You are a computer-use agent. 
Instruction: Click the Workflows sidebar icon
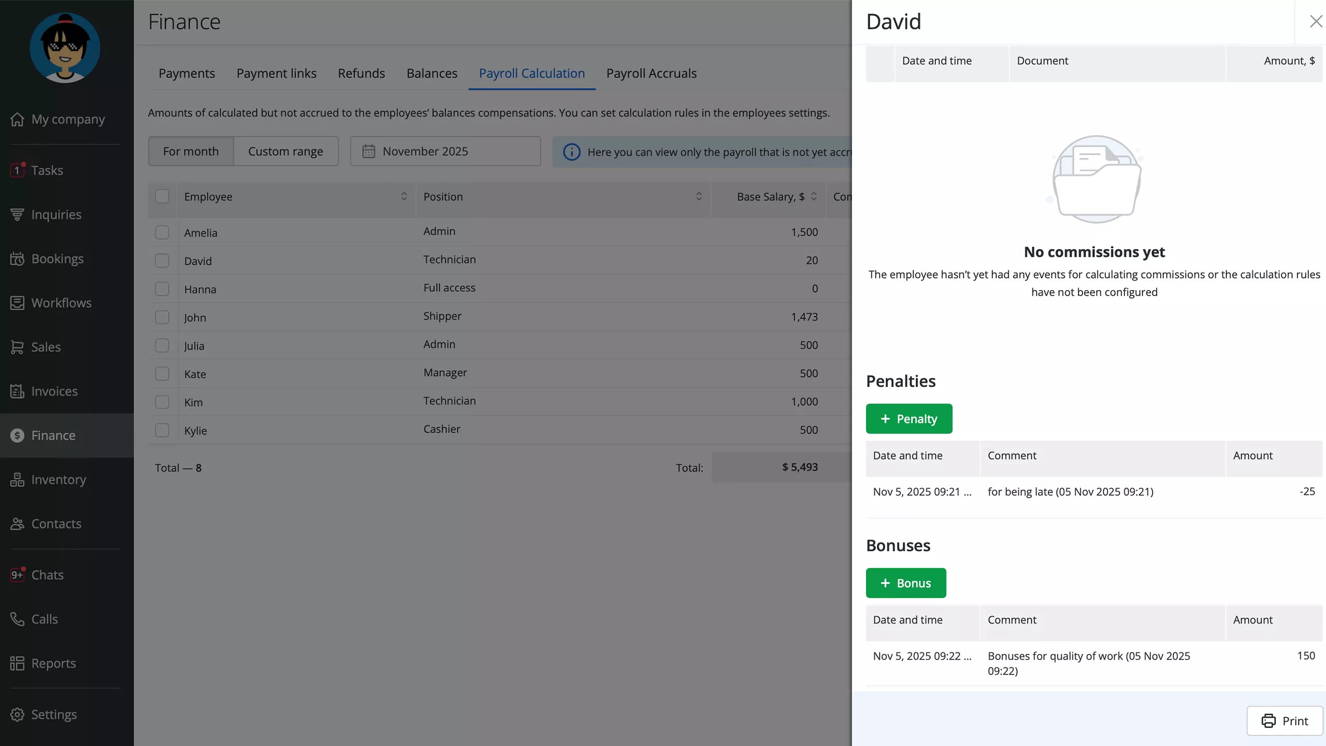pyautogui.click(x=17, y=303)
